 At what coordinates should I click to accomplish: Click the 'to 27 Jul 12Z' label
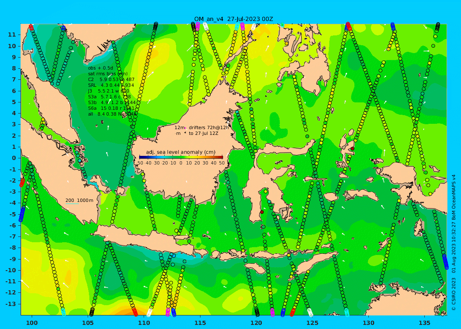coord(203,133)
